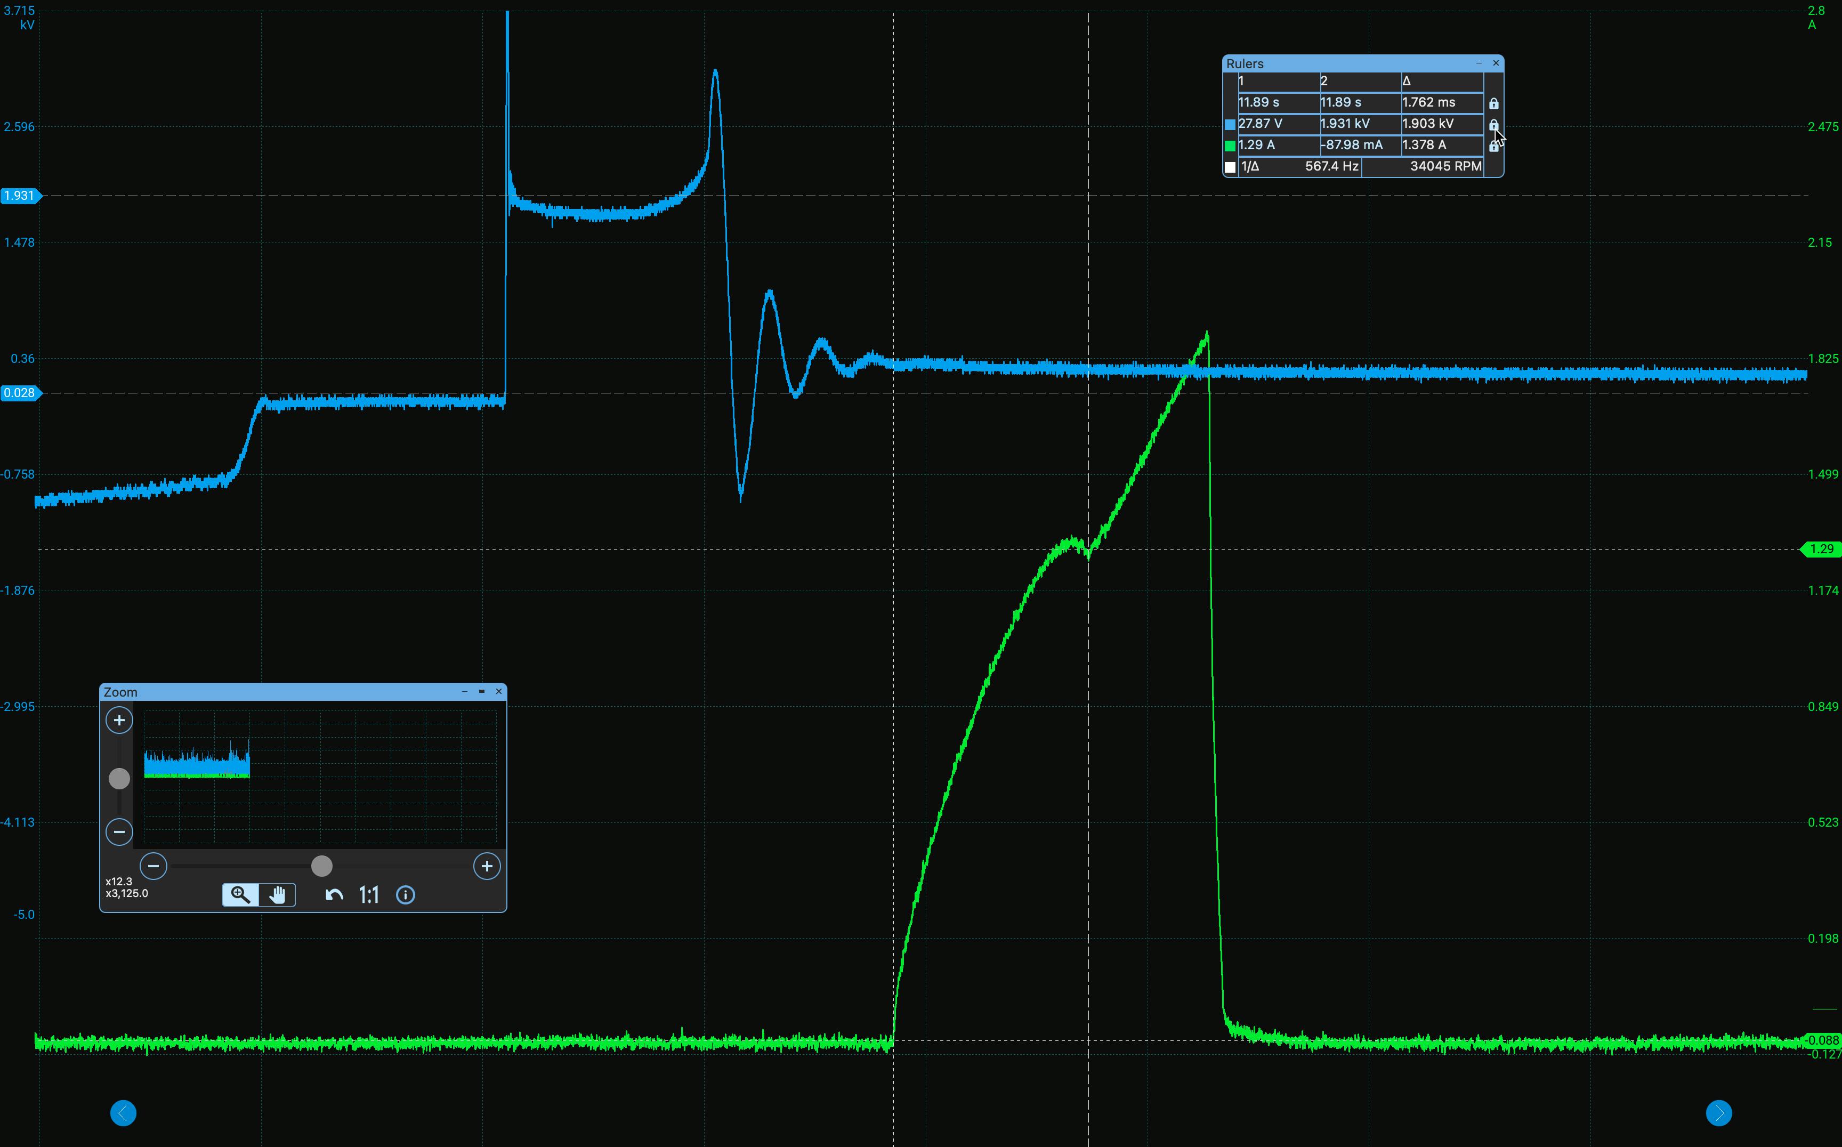Collapse the Rulers panel
The width and height of the screenshot is (1842, 1147).
[x=1479, y=64]
